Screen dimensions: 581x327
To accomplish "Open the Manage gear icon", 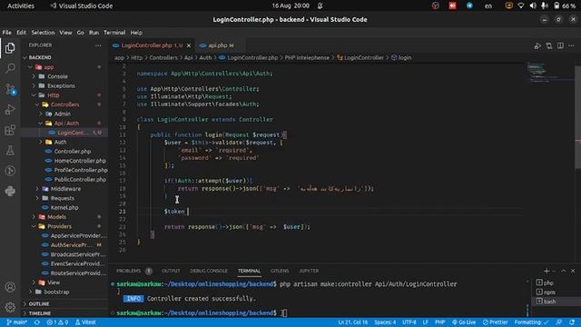I will 10,307.
